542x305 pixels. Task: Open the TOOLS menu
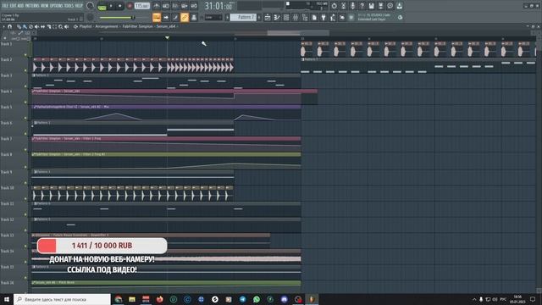69,6
